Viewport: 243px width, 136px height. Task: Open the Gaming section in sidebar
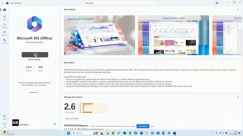pos(5,25)
